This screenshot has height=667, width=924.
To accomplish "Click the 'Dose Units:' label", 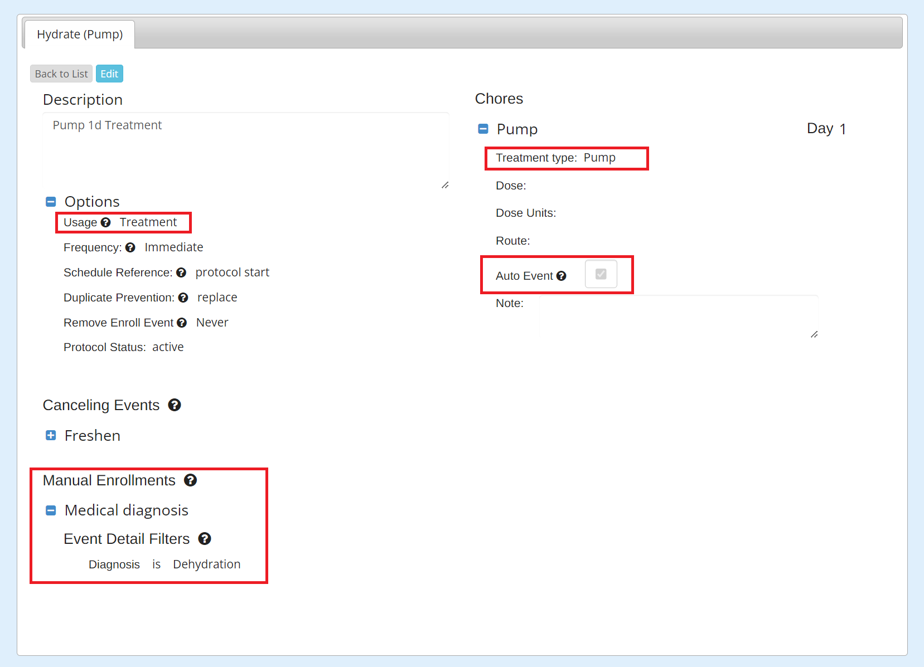I will (x=526, y=213).
